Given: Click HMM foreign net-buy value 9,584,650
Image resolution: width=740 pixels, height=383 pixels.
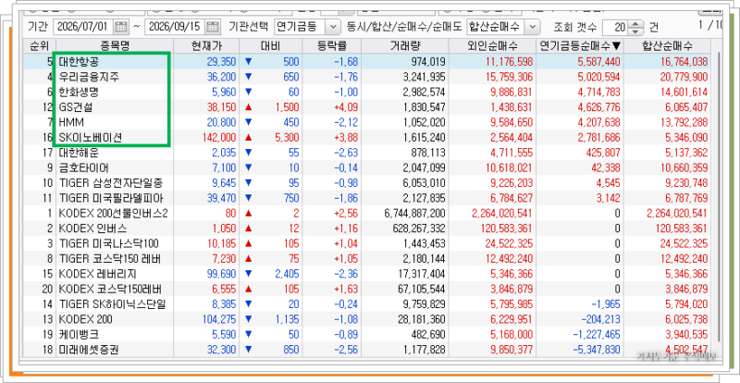Looking at the screenshot, I should (510, 122).
